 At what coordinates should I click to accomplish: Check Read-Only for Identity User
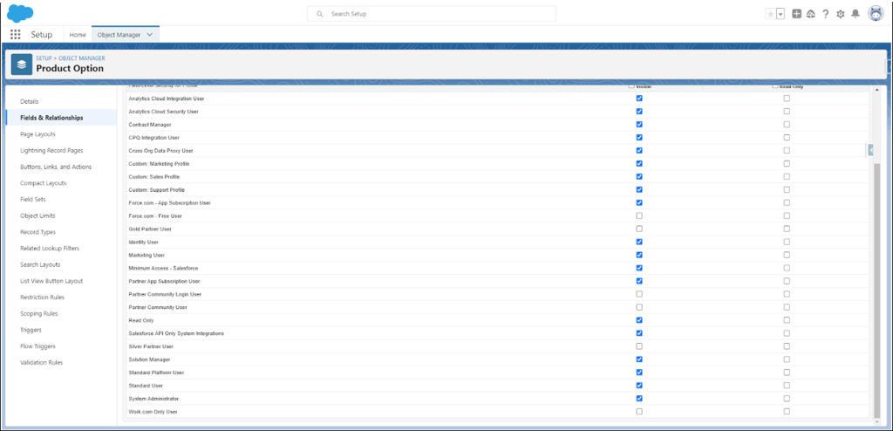coord(787,242)
